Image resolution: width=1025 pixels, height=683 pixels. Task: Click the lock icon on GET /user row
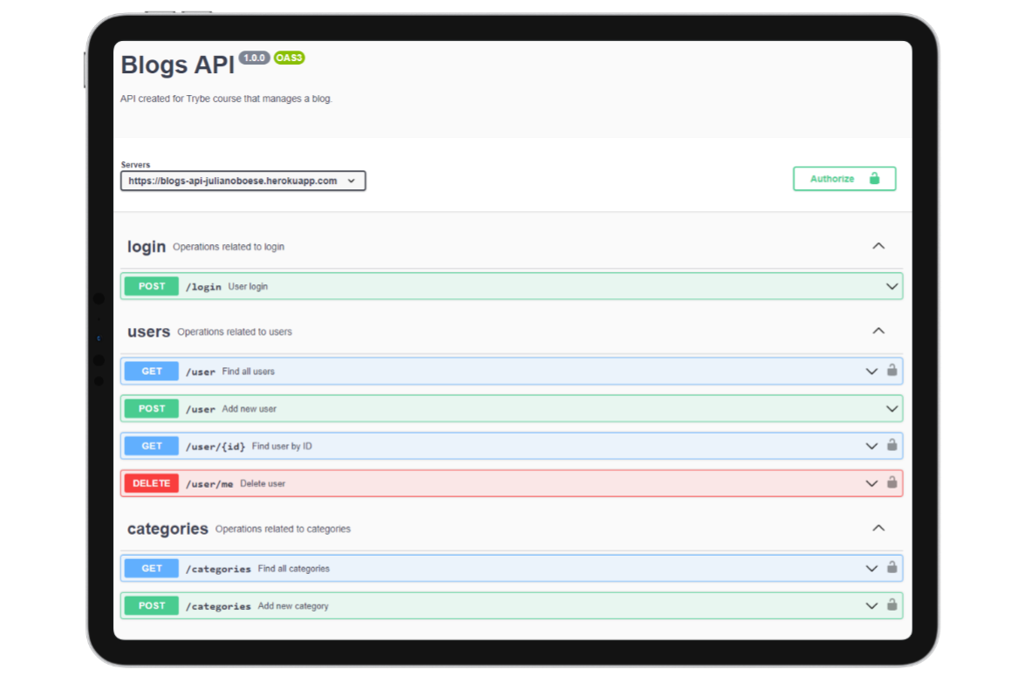(892, 371)
